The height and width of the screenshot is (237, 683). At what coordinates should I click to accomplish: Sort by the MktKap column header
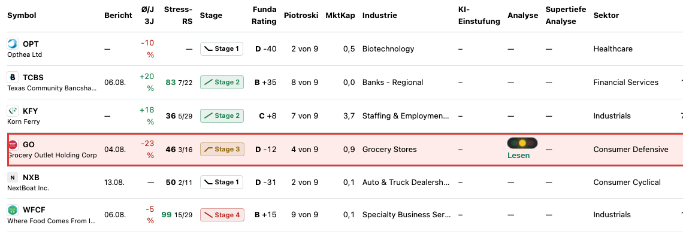340,15
